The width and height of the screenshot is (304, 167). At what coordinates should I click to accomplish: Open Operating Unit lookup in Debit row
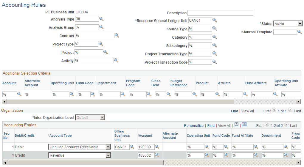click(207, 147)
